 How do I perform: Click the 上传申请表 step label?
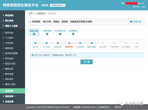click(x=126, y=47)
